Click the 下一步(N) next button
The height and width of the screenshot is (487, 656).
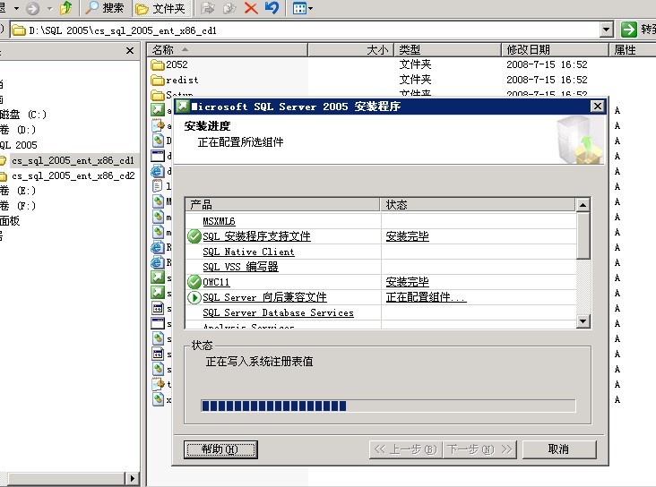tap(479, 449)
